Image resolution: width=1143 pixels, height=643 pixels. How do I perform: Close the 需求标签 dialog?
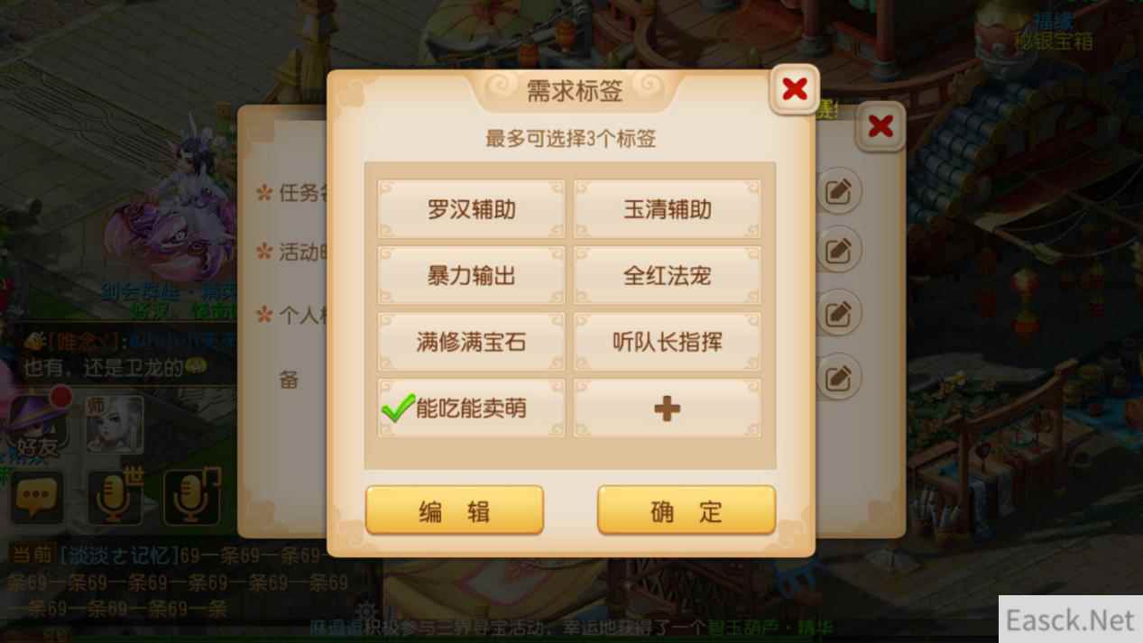click(x=795, y=89)
